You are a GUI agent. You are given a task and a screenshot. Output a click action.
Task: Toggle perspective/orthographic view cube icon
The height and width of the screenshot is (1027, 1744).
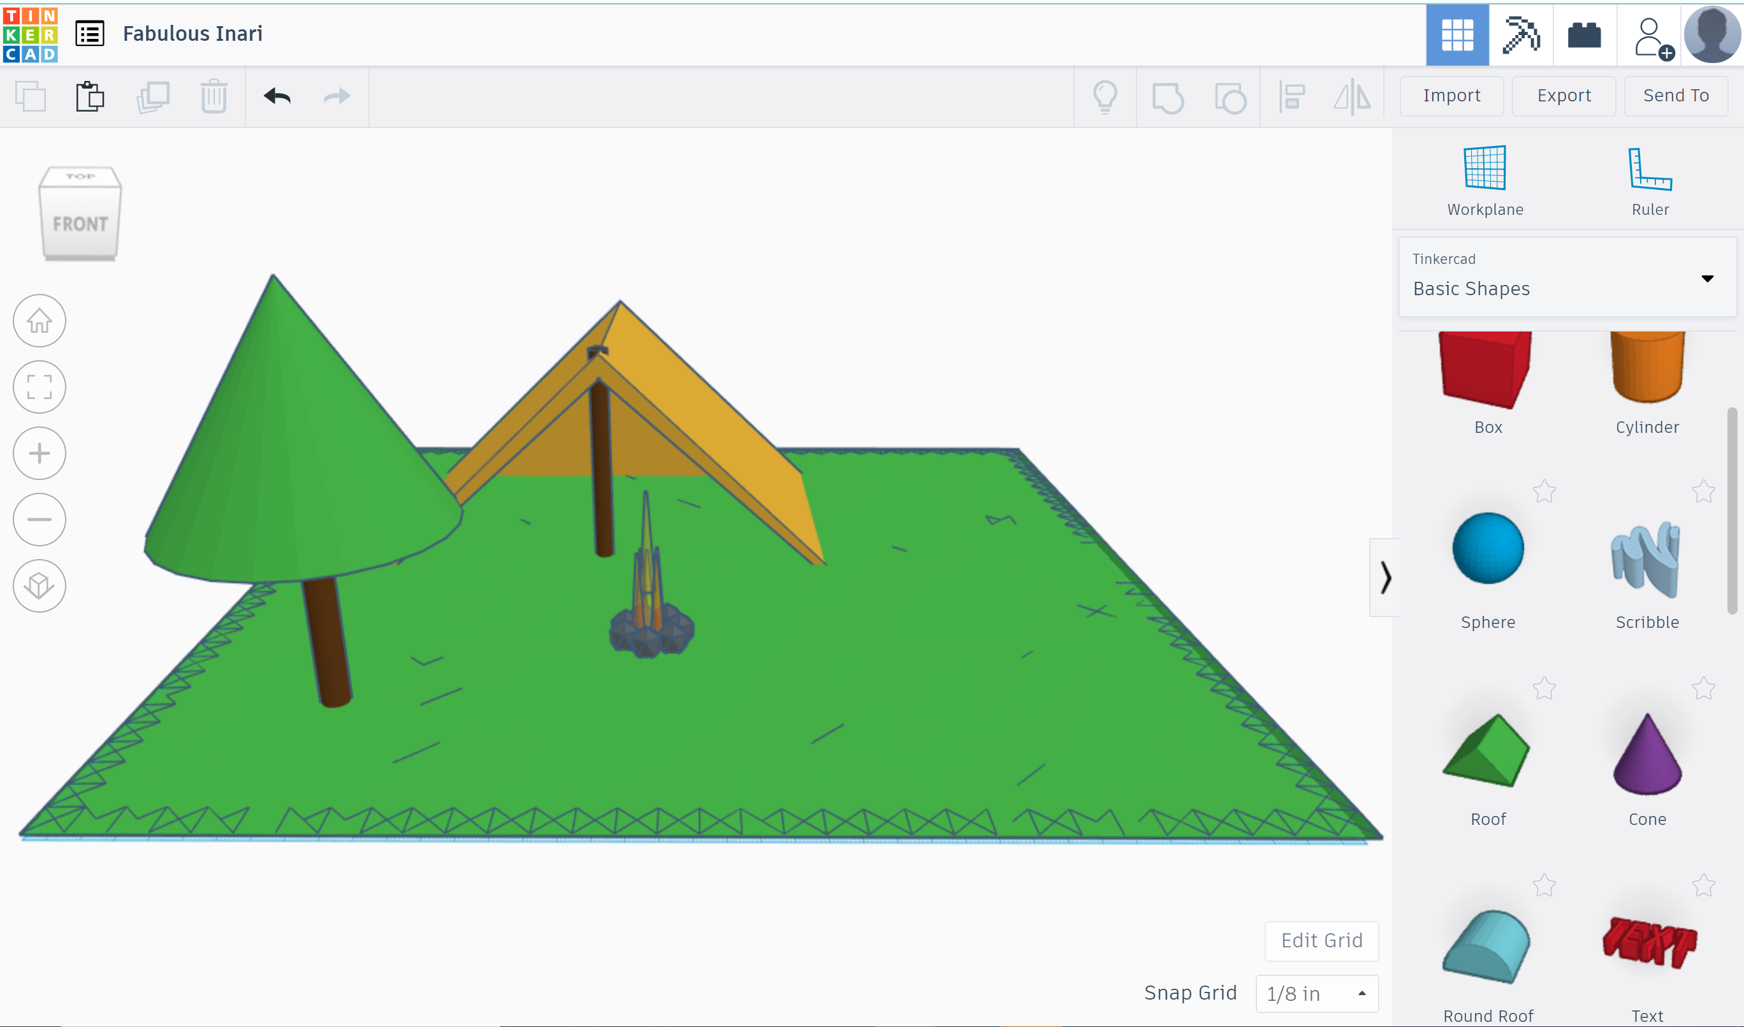pyautogui.click(x=40, y=585)
